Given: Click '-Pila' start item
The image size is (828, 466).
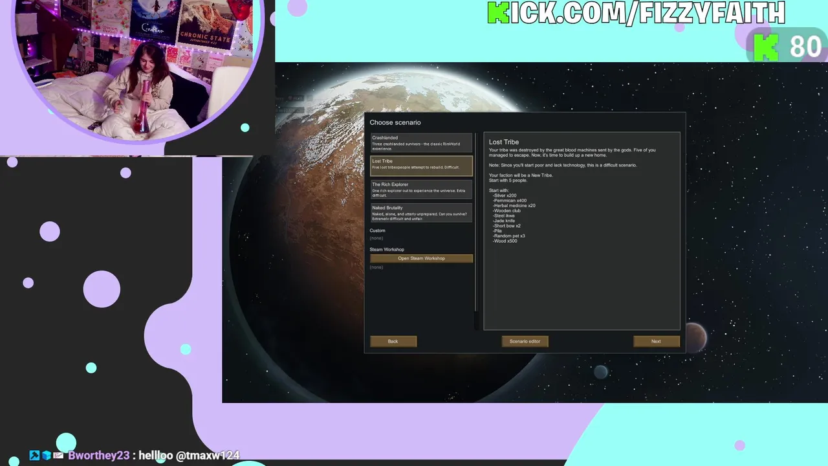Looking at the screenshot, I should click(x=497, y=230).
